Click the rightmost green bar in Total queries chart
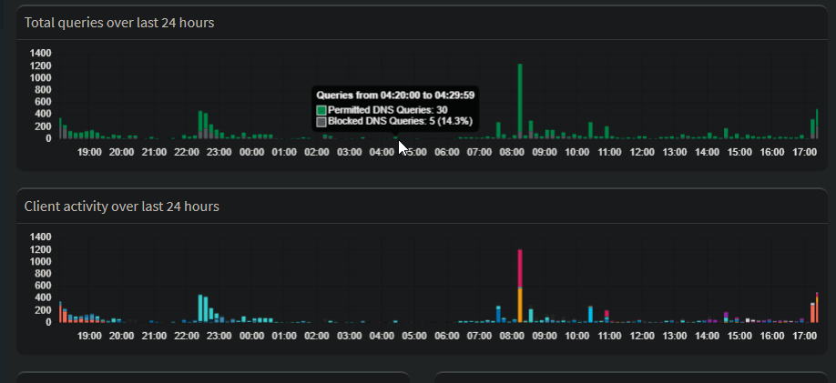Screen dimensions: 836x383 point(817,122)
